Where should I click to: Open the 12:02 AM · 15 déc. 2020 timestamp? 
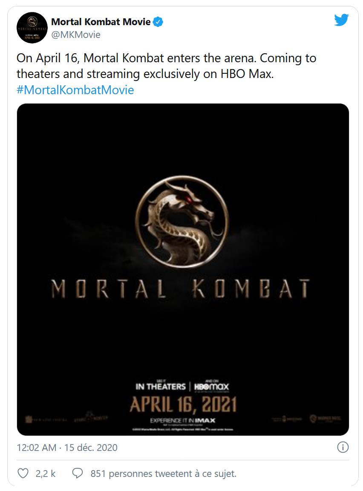tap(67, 448)
